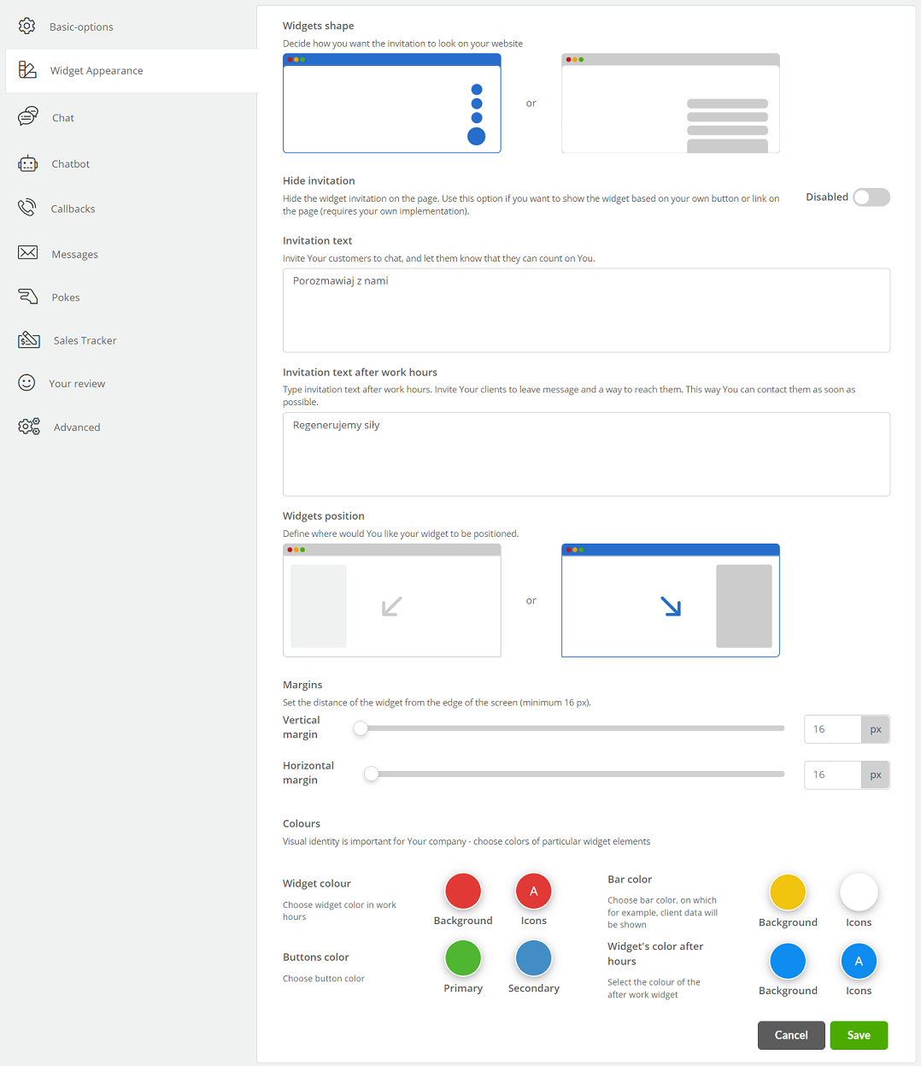The image size is (921, 1066).
Task: Pick the red widget background colour
Action: point(463,891)
